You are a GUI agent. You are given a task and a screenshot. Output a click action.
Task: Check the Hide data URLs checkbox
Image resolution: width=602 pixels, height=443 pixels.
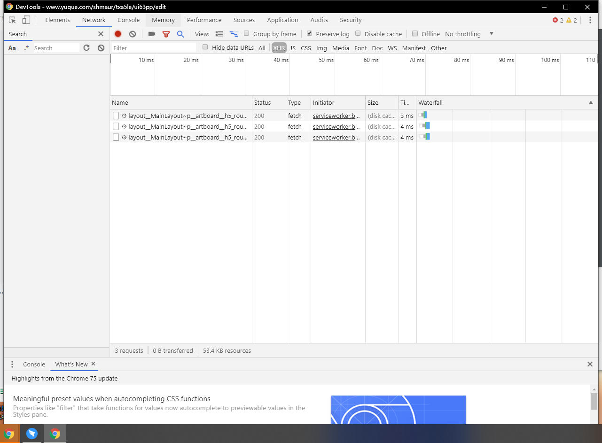pos(205,47)
